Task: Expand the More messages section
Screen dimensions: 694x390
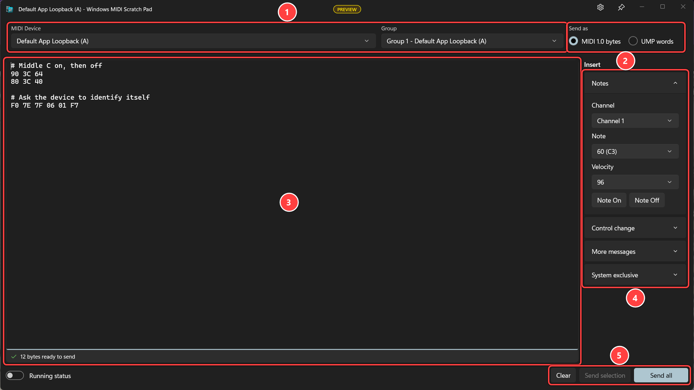Action: pos(635,252)
